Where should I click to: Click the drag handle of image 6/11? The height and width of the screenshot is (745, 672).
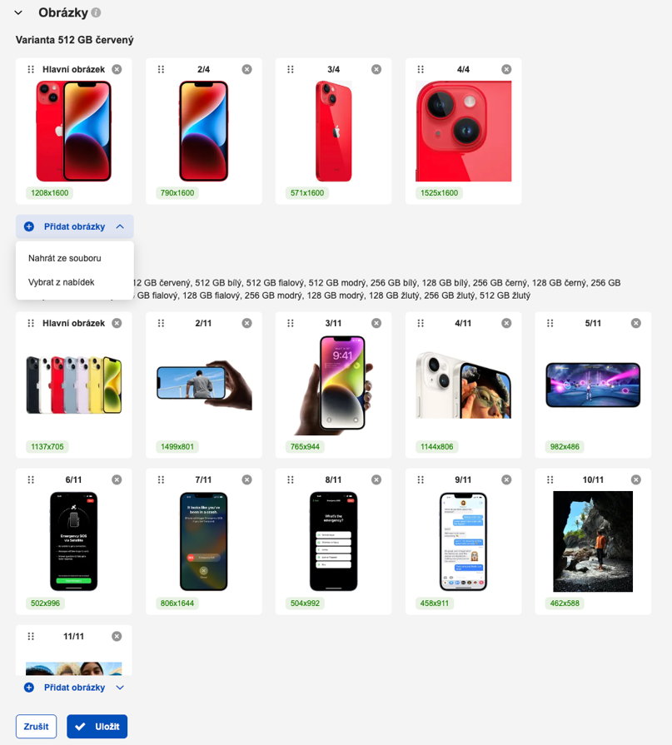point(31,479)
